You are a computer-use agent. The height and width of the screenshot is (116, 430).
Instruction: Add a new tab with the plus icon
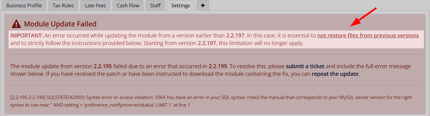coord(203,5)
